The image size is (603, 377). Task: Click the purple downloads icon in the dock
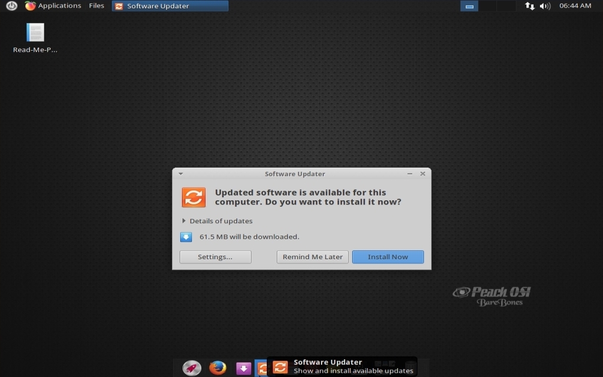(x=243, y=368)
